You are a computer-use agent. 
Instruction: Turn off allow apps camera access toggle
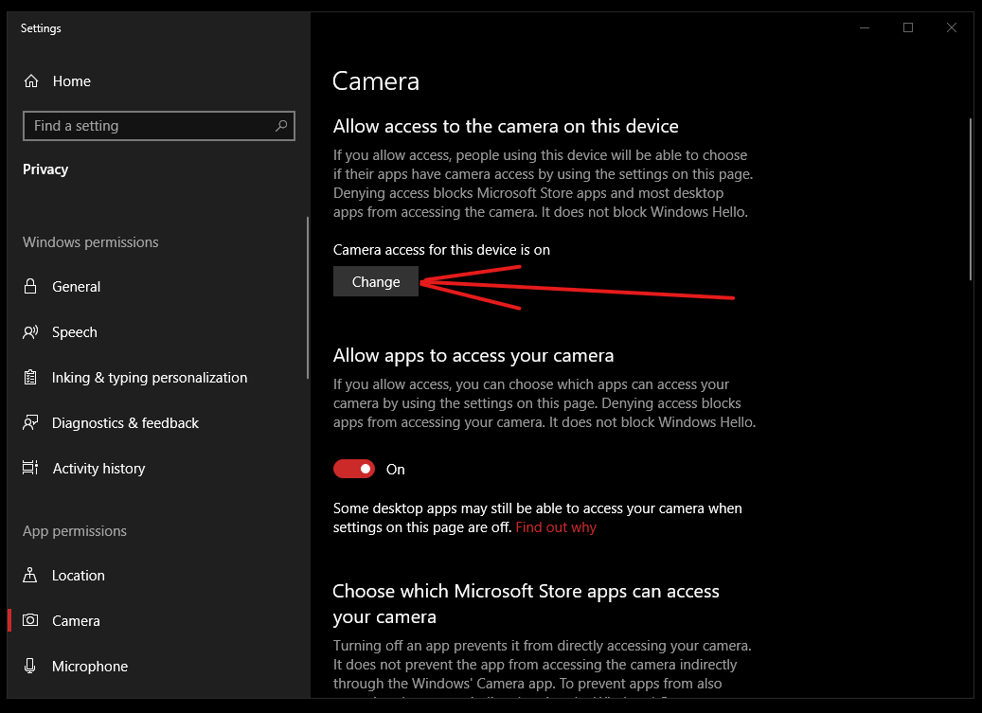coord(354,469)
